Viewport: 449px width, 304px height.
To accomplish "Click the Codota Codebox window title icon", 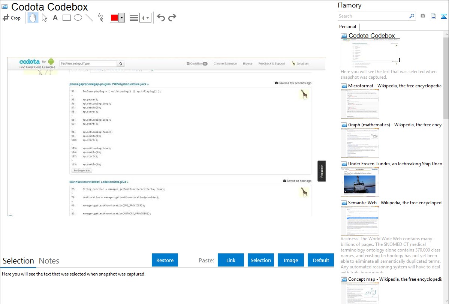I will 4,6.
